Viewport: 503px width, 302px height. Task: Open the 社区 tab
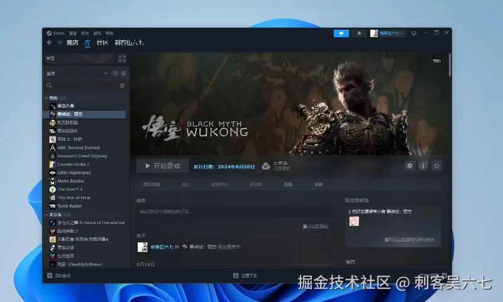click(102, 43)
